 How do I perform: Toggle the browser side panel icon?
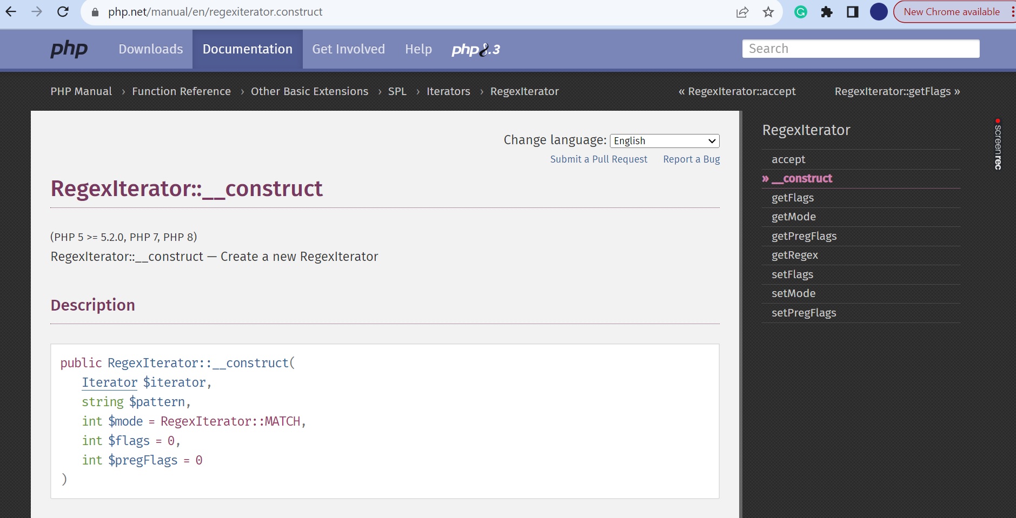853,12
